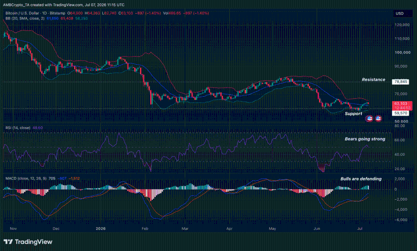The image size is (417, 251).
Task: Click the Nov label on time axis
Action: (13, 228)
